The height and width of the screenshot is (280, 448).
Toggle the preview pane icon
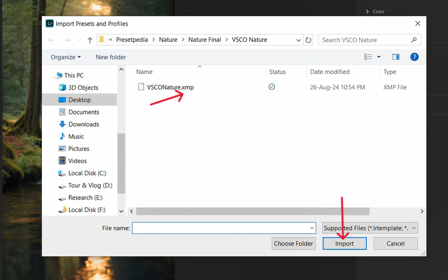[x=395, y=57]
